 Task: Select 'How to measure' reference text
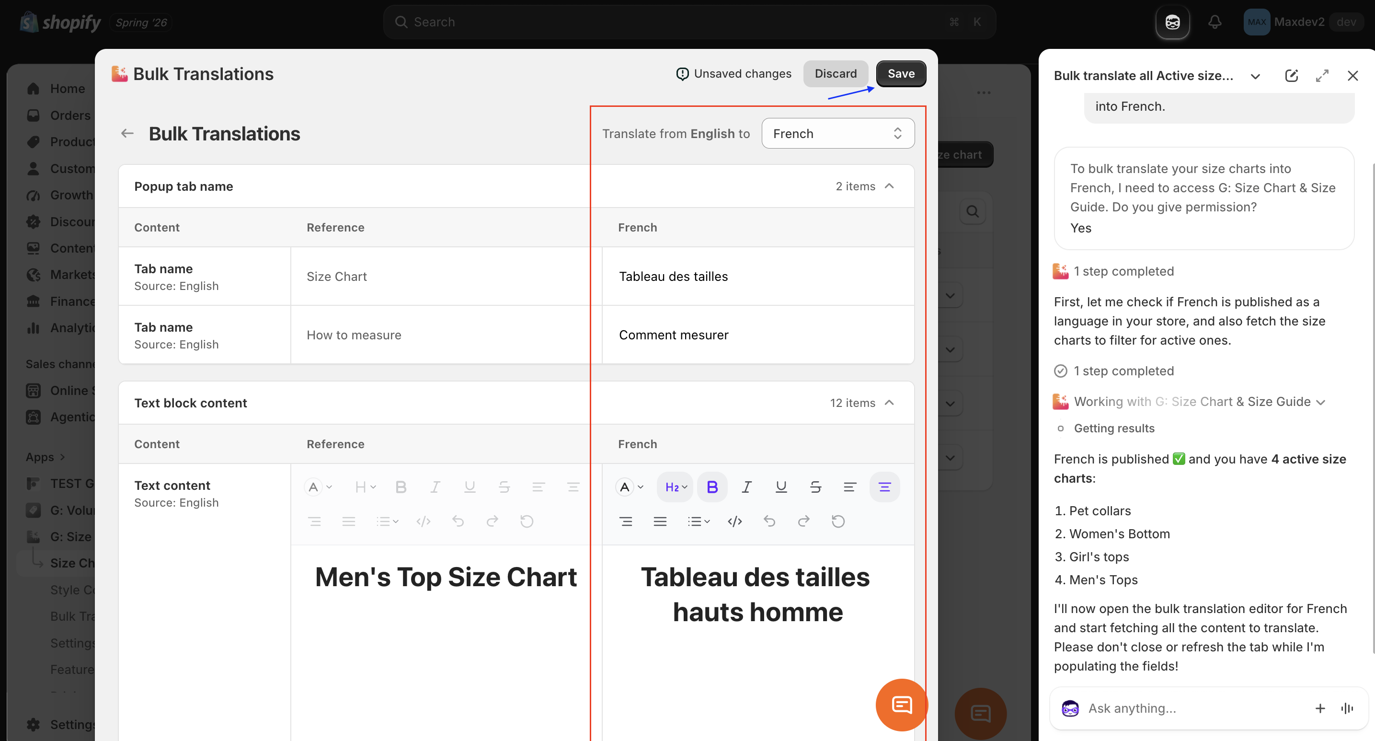[354, 335]
